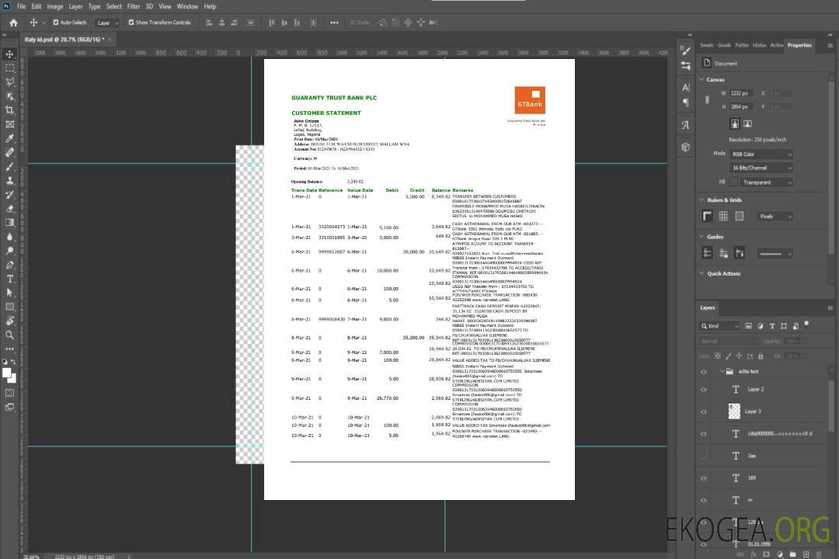Image resolution: width=839 pixels, height=559 pixels.
Task: Hide the 'edite text' group
Action: [704, 371]
